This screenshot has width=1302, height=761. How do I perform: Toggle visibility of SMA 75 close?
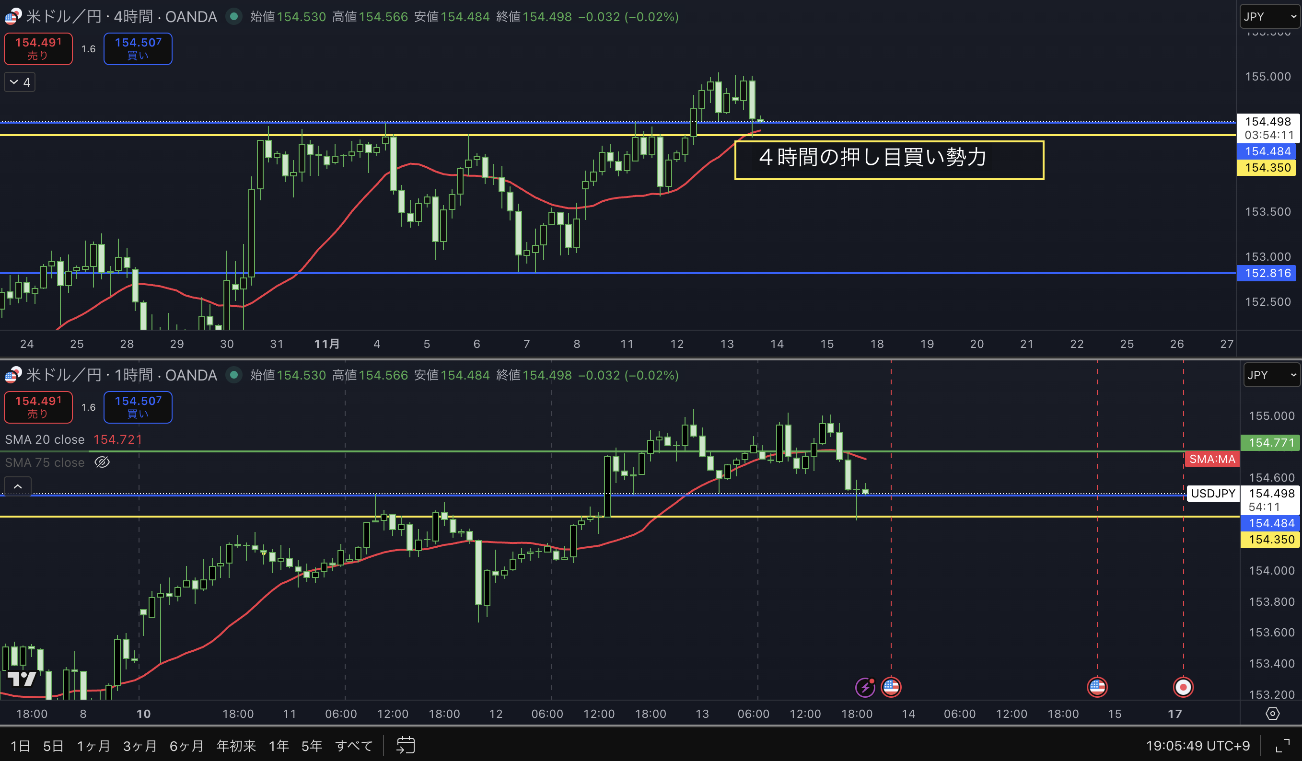coord(102,462)
